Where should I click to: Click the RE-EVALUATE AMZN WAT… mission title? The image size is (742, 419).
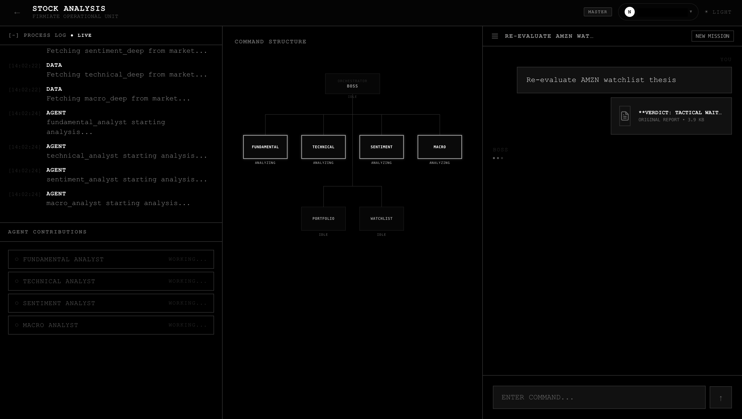click(549, 36)
